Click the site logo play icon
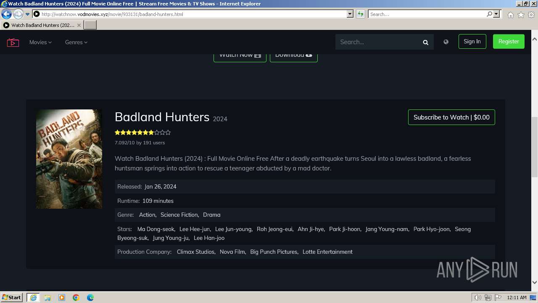This screenshot has width=538, height=303. tap(13, 42)
